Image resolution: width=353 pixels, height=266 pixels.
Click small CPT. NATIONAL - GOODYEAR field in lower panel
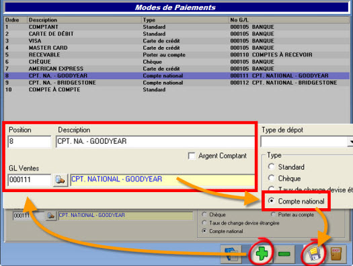click(x=126, y=216)
